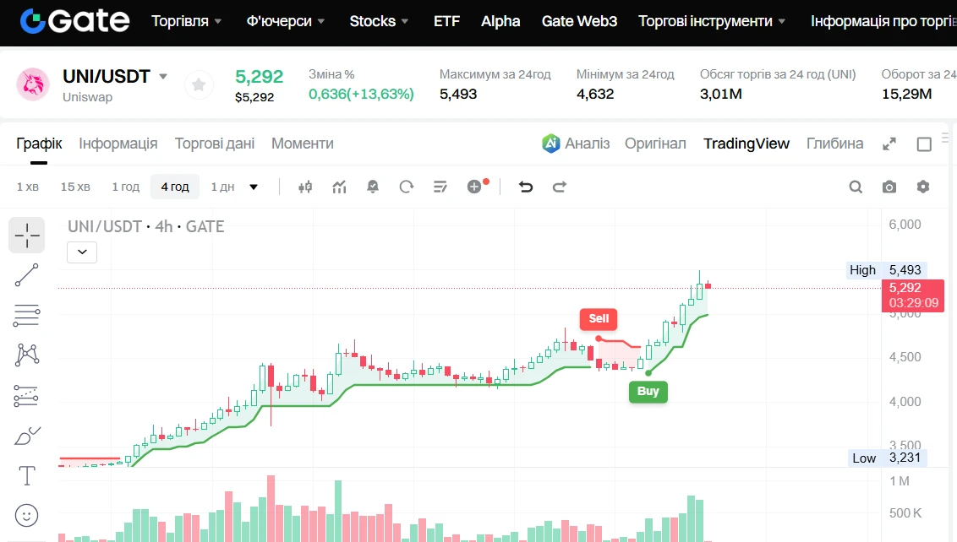Switch to the Торгові дані tab

pyautogui.click(x=214, y=144)
